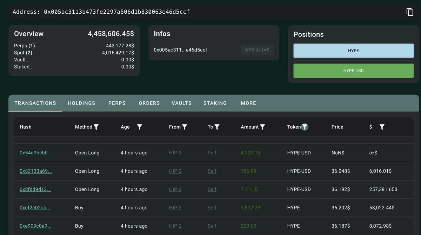
Task: Click the price 36.192$
Action: (x=341, y=189)
